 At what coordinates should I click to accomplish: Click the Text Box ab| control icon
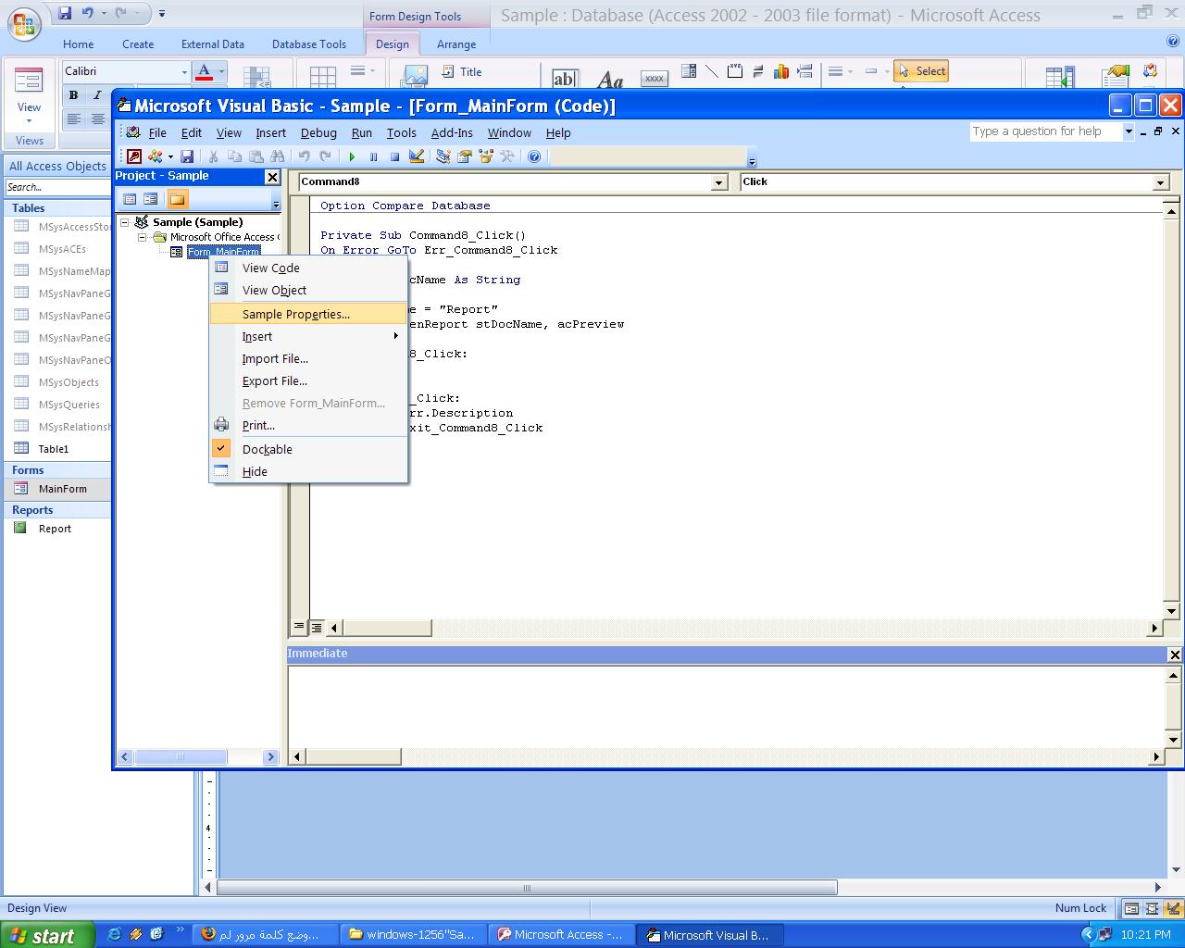point(564,79)
